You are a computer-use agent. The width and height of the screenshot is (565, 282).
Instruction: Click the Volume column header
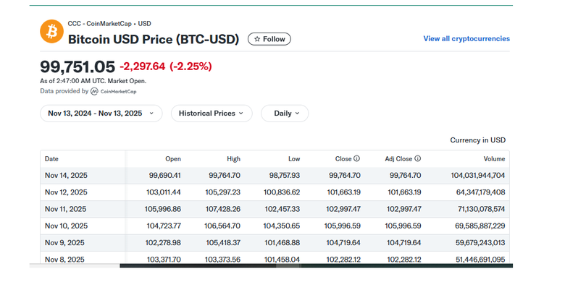click(494, 158)
